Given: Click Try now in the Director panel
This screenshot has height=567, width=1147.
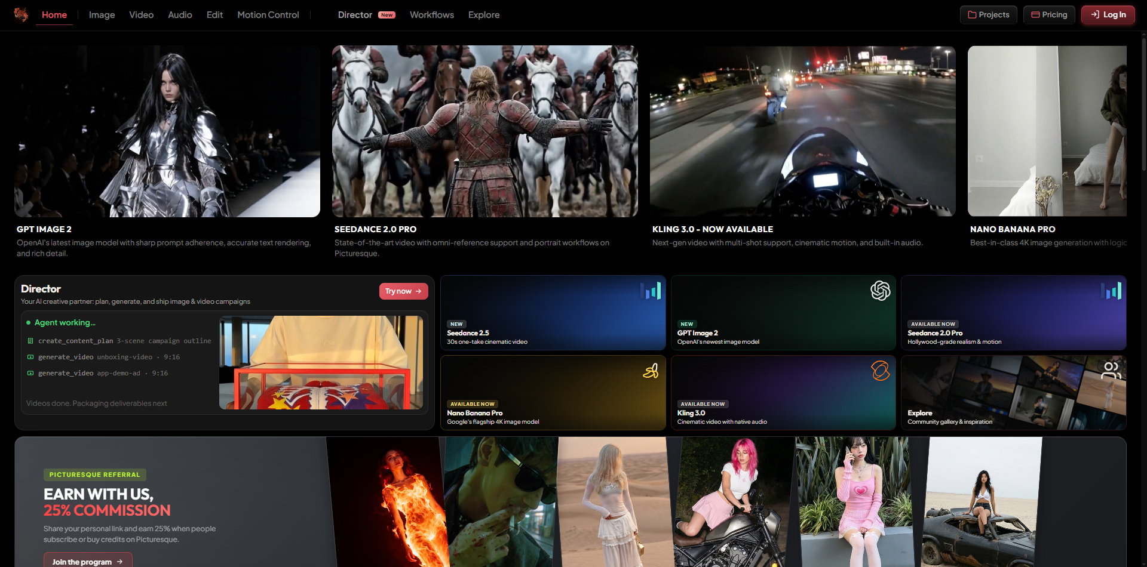Looking at the screenshot, I should click(x=404, y=291).
